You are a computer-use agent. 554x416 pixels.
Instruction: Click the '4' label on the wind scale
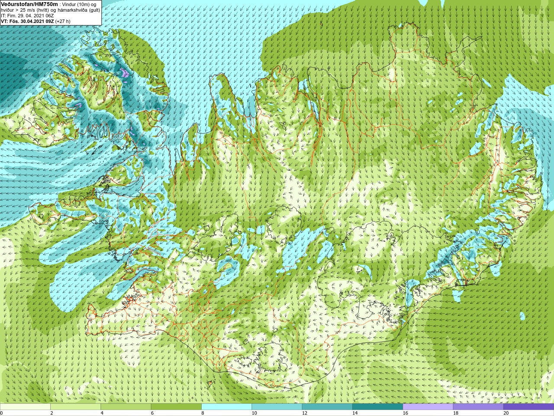tap(102, 413)
